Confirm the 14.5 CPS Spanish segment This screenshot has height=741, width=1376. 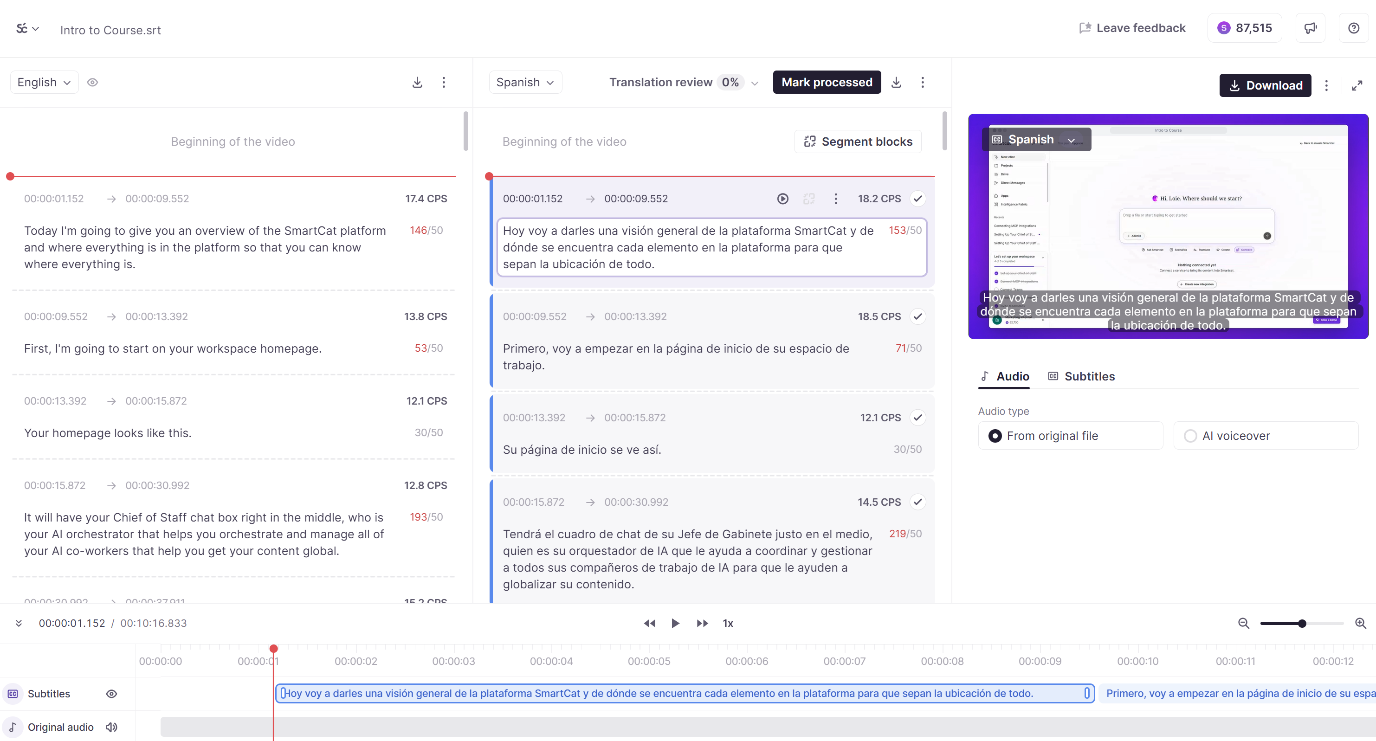click(x=917, y=502)
